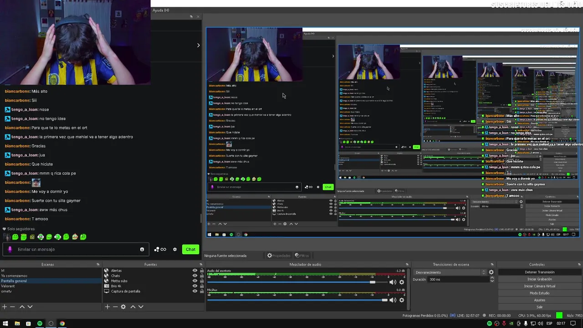Add a new source in Fuentes
The height and width of the screenshot is (328, 583).
pyautogui.click(x=107, y=307)
